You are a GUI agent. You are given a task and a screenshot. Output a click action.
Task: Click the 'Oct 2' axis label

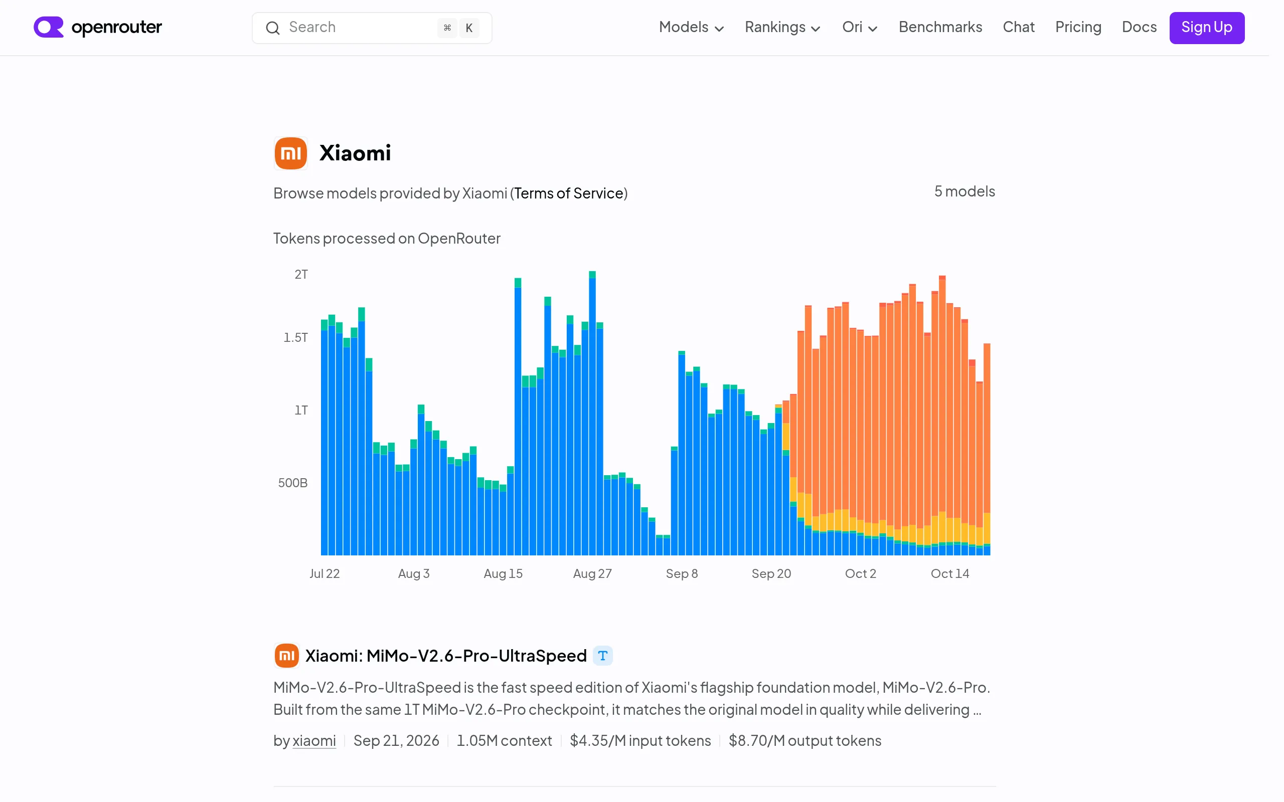click(860, 573)
